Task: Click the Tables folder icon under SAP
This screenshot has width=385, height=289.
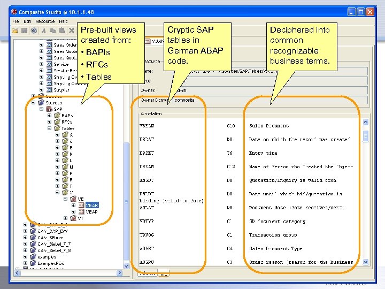Action: click(x=57, y=128)
